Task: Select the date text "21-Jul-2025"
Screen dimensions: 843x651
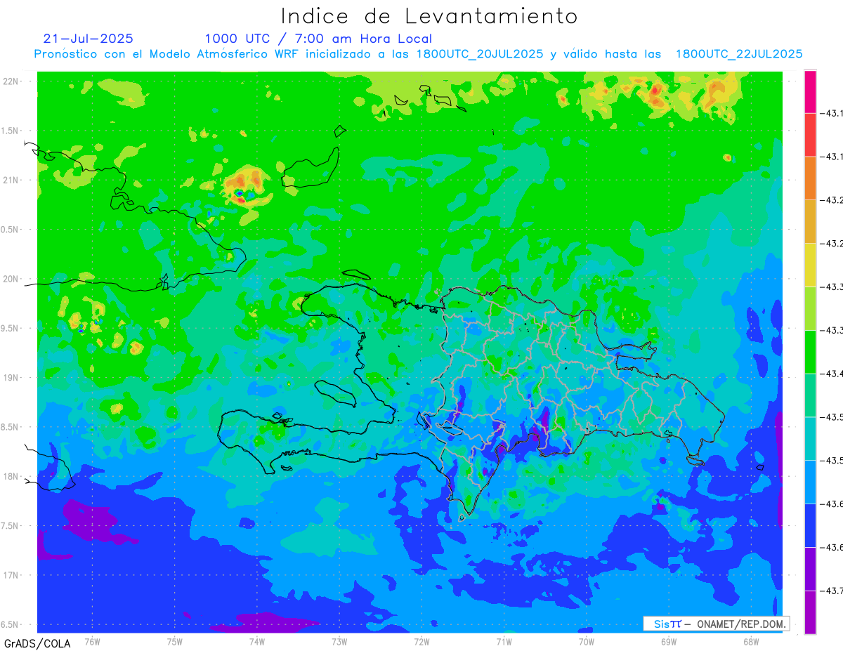Action: coord(88,39)
